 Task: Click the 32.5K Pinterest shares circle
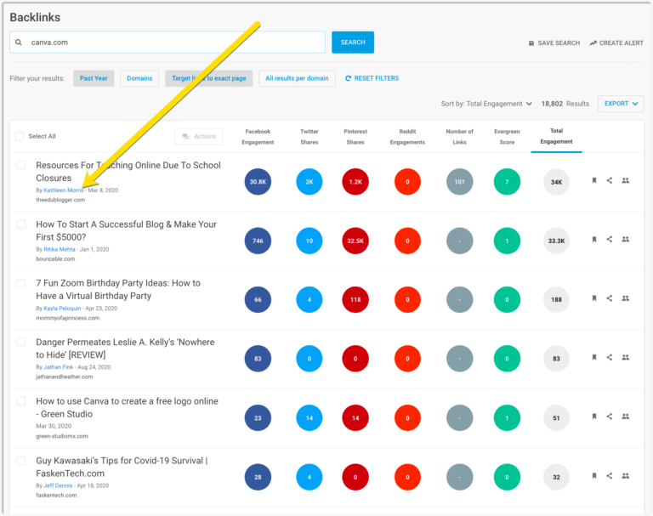(x=355, y=241)
